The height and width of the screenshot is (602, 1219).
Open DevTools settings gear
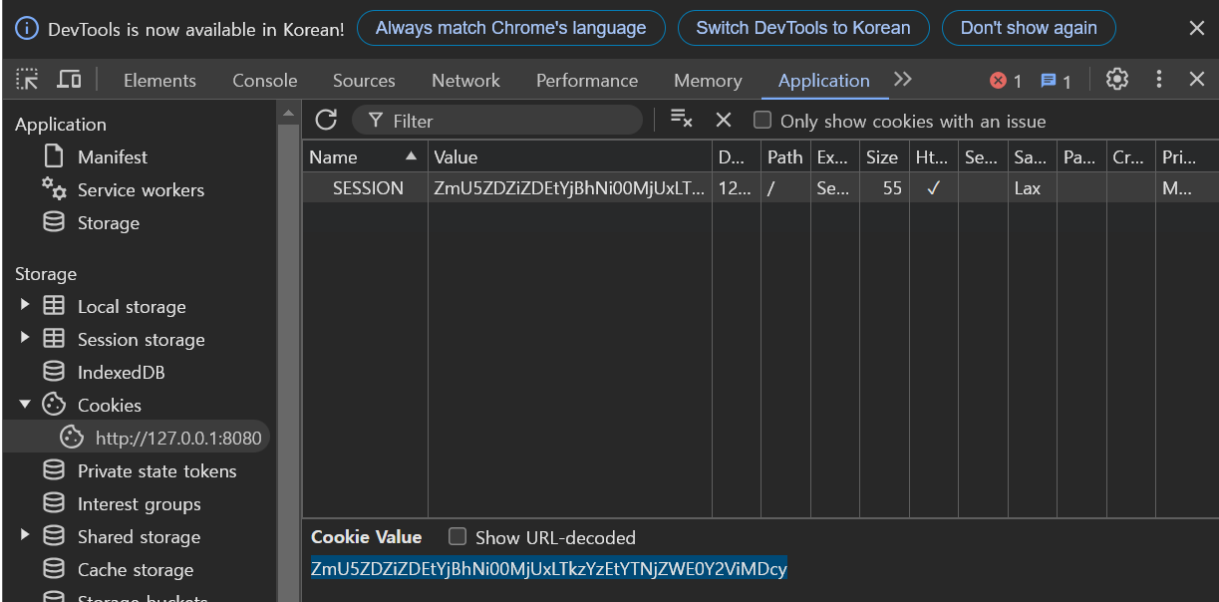pyautogui.click(x=1116, y=79)
